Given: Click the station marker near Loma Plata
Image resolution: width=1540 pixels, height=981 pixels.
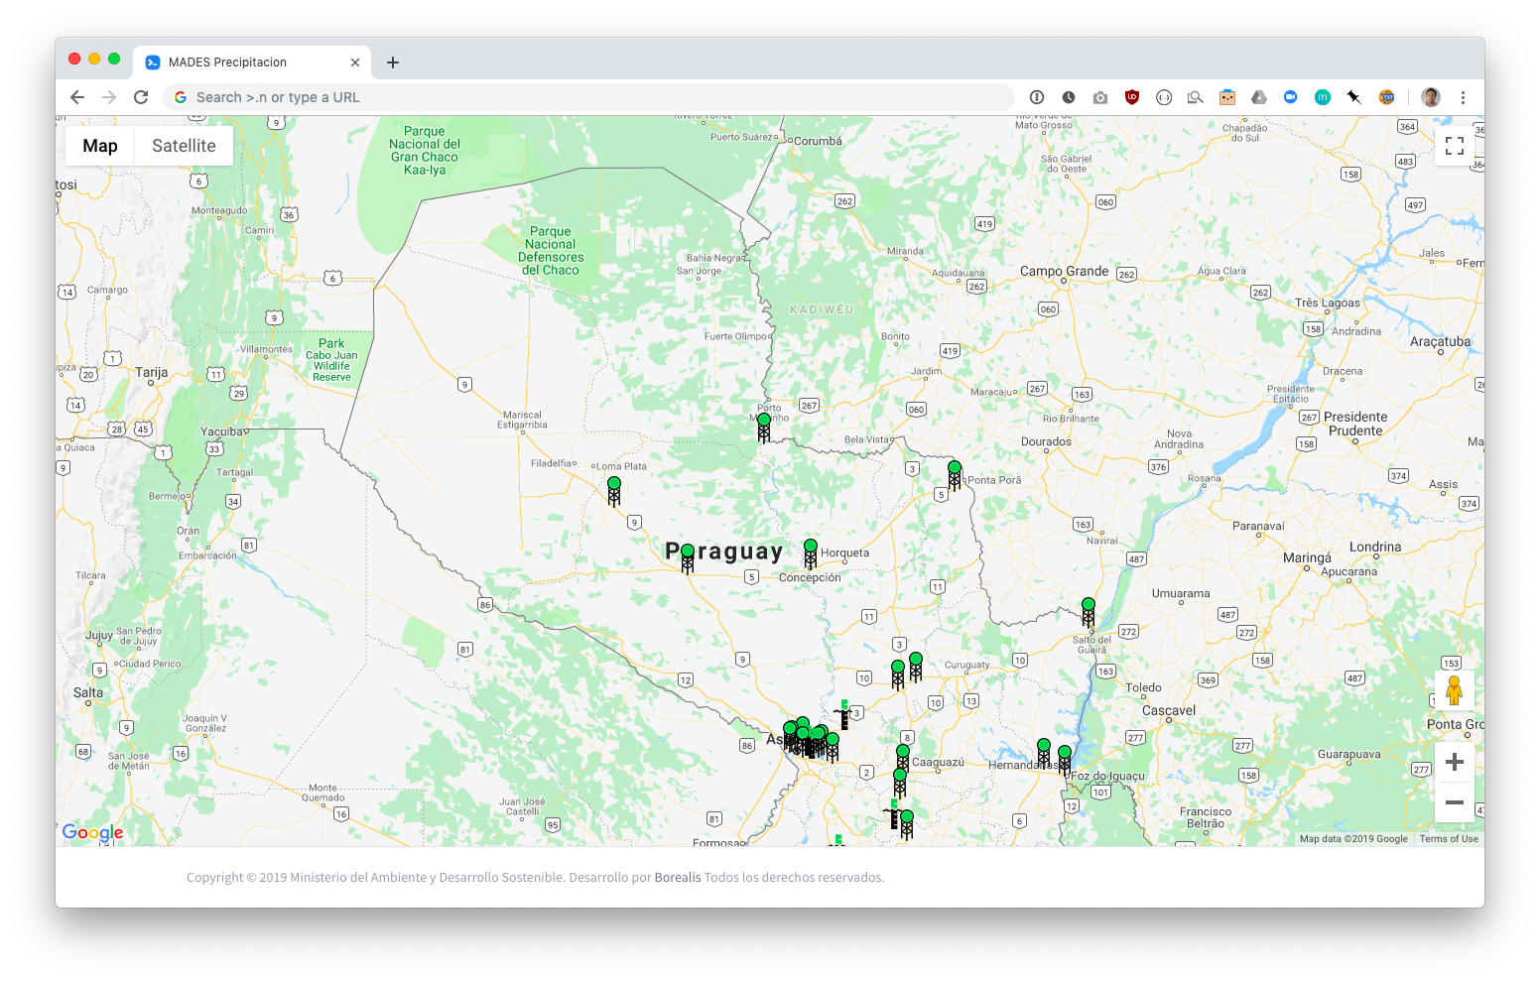Looking at the screenshot, I should pos(614,490).
